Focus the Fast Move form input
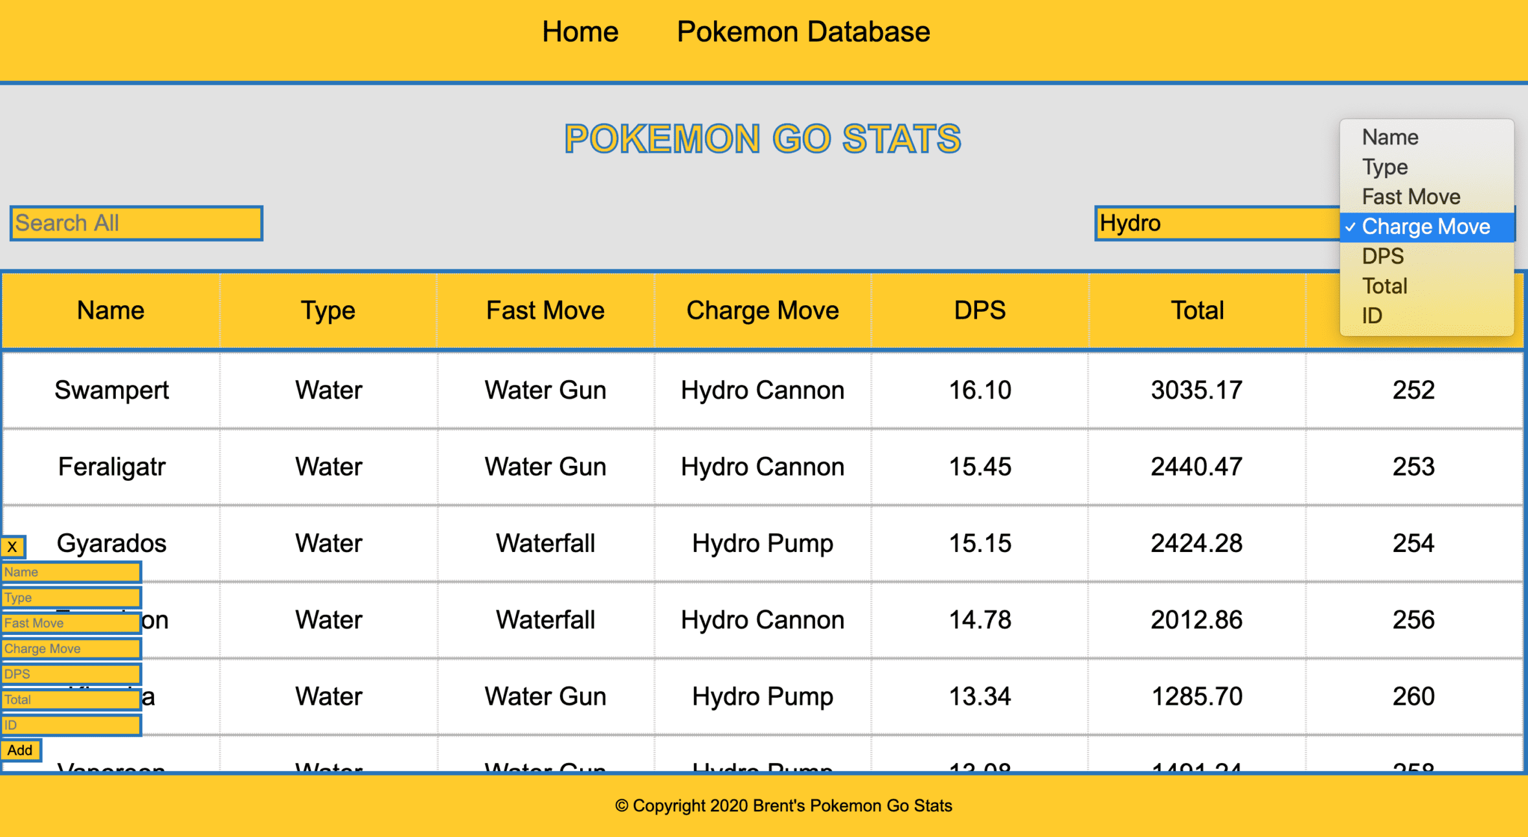The width and height of the screenshot is (1528, 837). pyautogui.click(x=71, y=623)
